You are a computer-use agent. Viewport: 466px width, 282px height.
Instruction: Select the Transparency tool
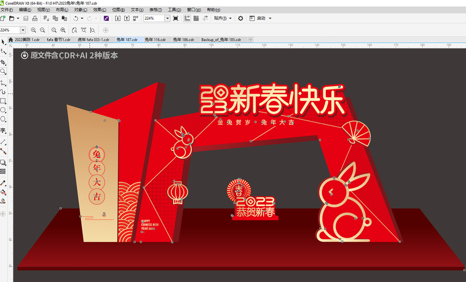(3, 171)
